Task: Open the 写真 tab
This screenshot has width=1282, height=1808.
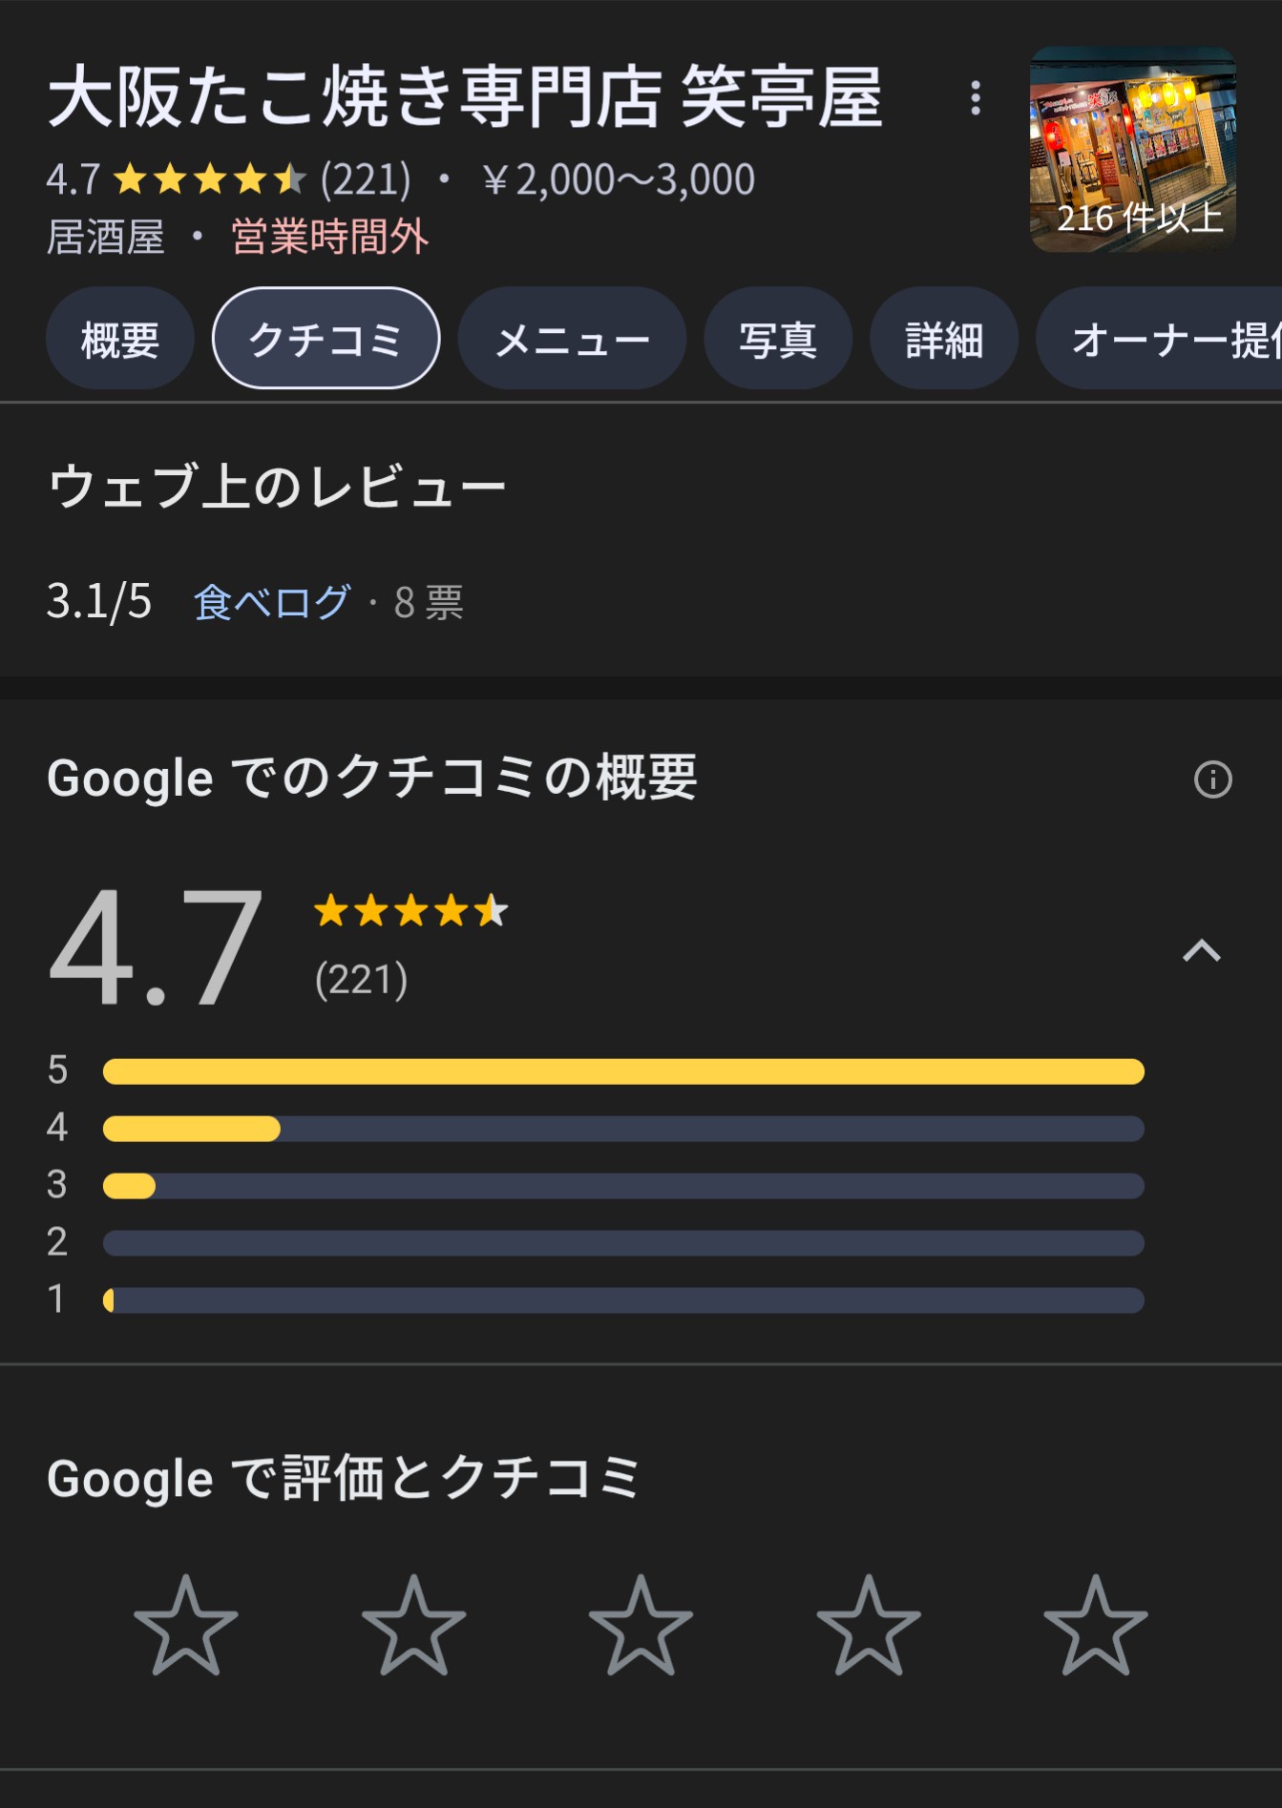Action: tap(777, 339)
